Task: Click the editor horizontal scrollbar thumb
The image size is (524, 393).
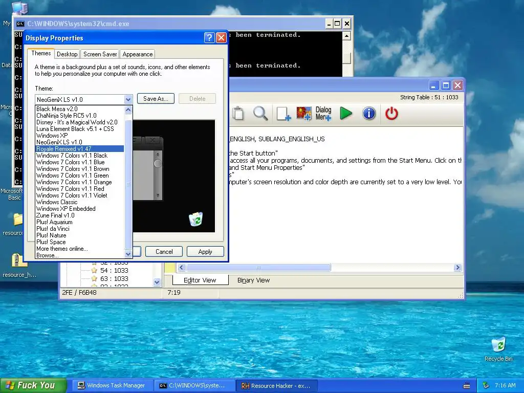Action: pos(258,267)
